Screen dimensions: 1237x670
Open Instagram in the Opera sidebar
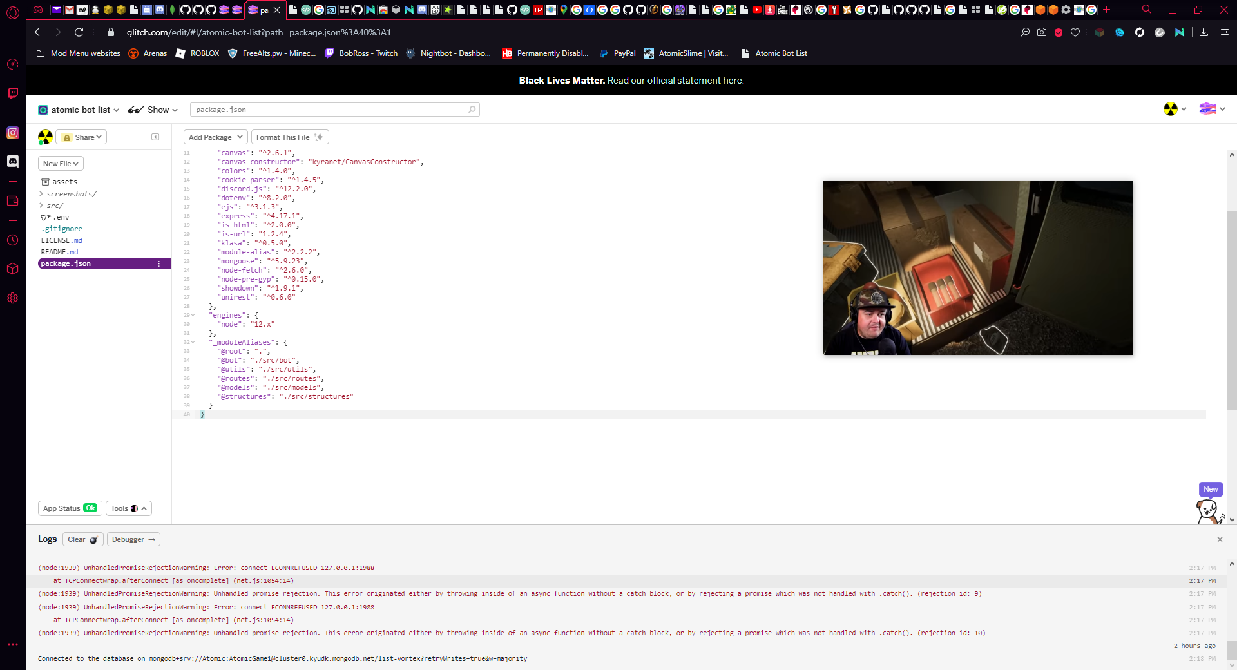[12, 133]
